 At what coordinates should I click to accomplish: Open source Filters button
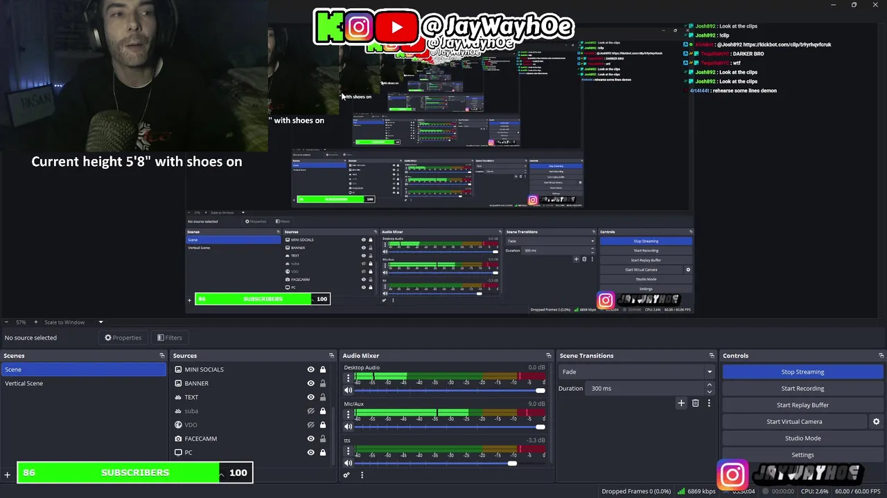tap(169, 338)
